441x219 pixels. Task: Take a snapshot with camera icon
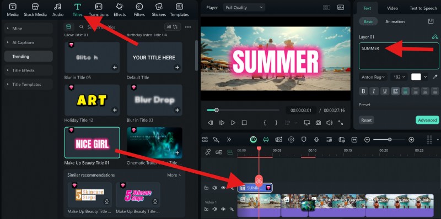point(318,123)
